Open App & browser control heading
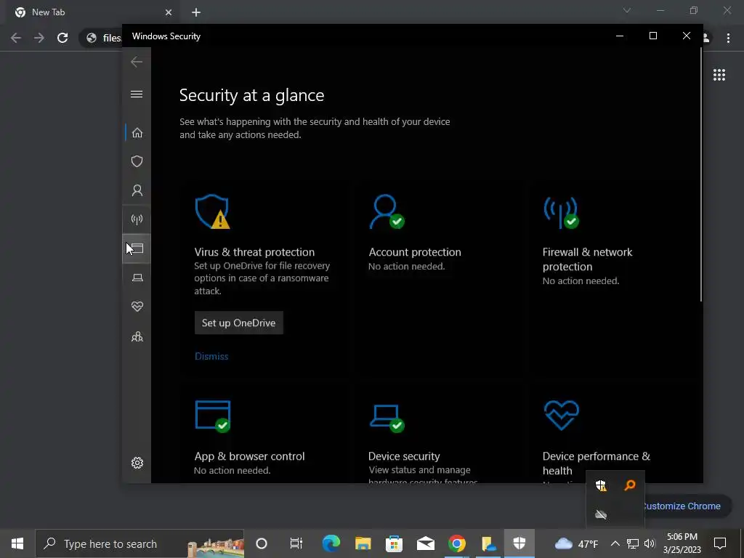Screen dimensions: 744x558 pyautogui.click(x=250, y=456)
